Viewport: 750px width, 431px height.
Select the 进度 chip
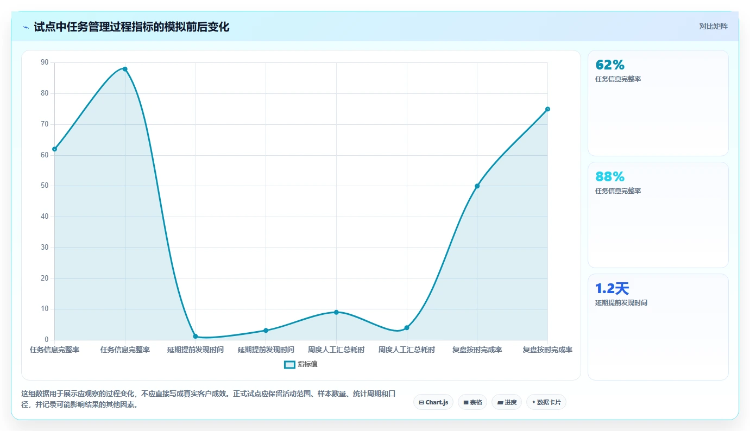pyautogui.click(x=507, y=402)
